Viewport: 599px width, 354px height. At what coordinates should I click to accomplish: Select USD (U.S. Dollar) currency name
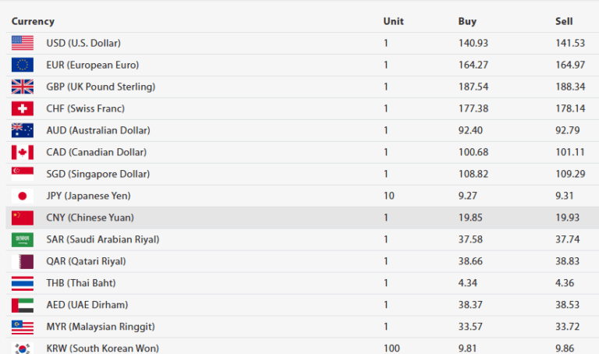tap(83, 43)
